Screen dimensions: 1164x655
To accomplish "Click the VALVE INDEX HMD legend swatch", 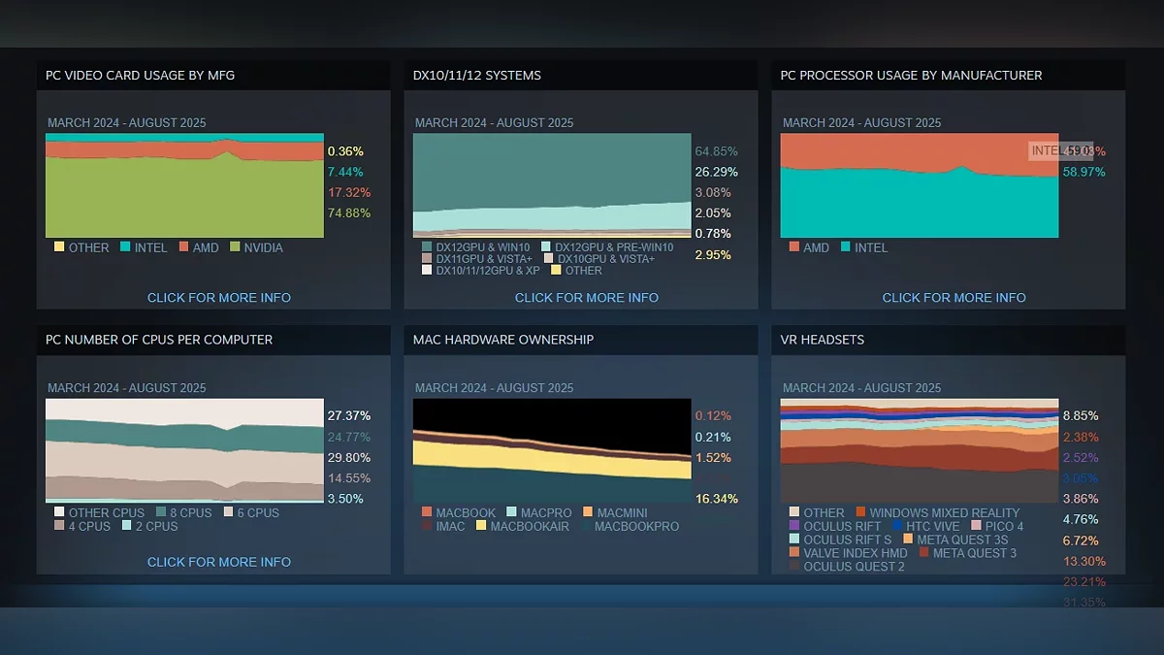I will pos(794,553).
